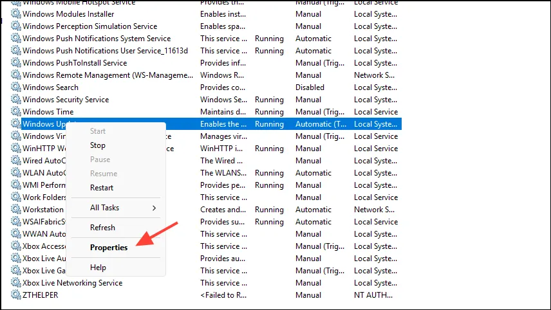
Task: Click gear icon for Windows Push Notifications User Service_11613d
Action: click(16, 51)
